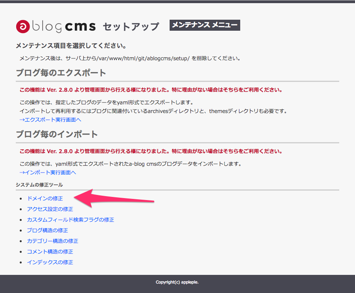Click the システムの修正ツール section heading
This screenshot has width=355, height=293.
click(39, 185)
